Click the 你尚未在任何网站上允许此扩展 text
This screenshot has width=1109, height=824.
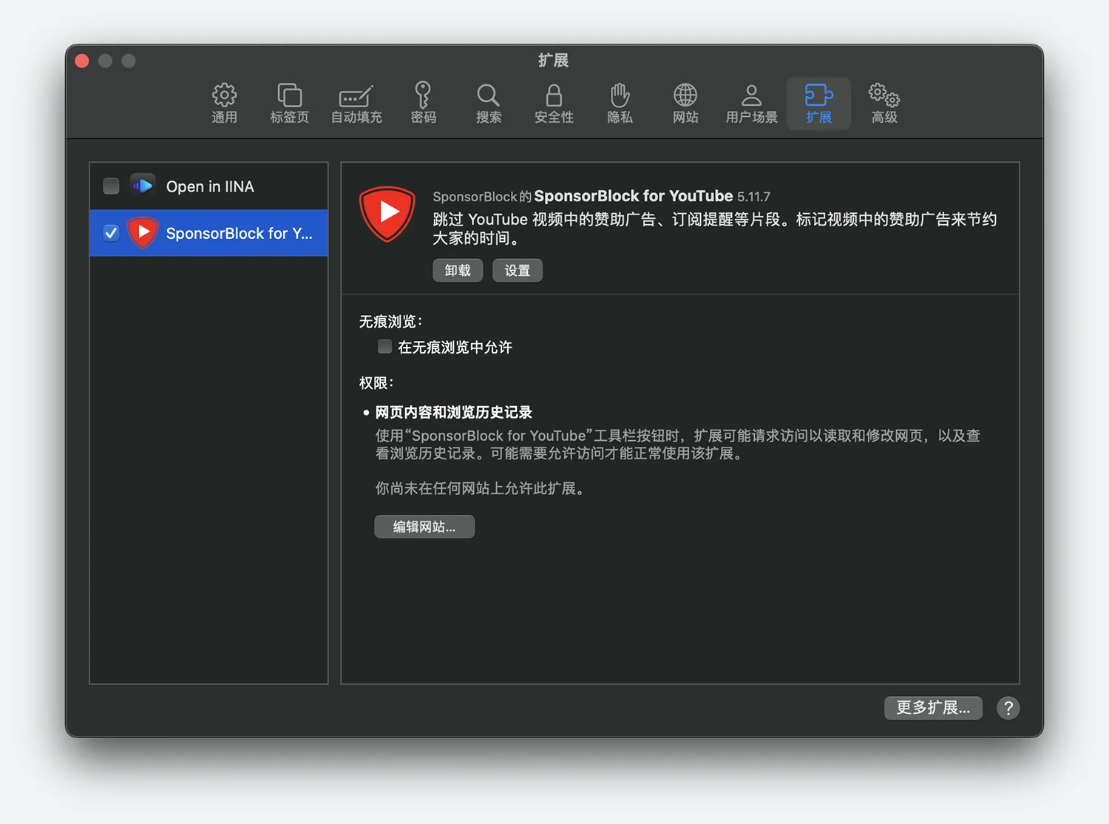481,488
